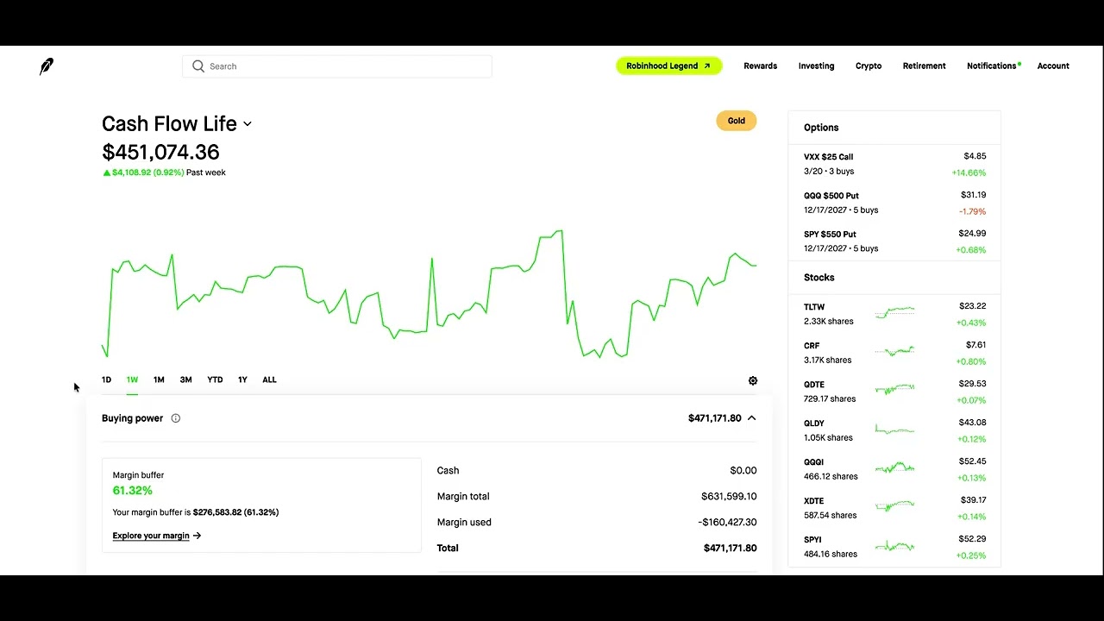Select the ALL chart range

pos(269,379)
